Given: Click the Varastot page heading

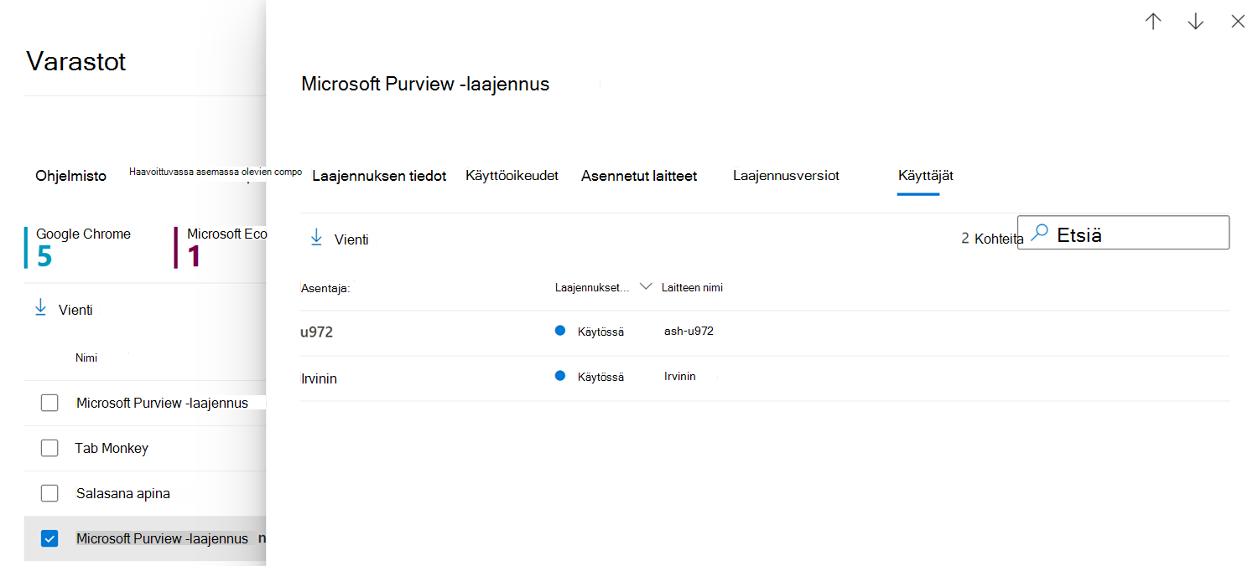Looking at the screenshot, I should tap(76, 61).
